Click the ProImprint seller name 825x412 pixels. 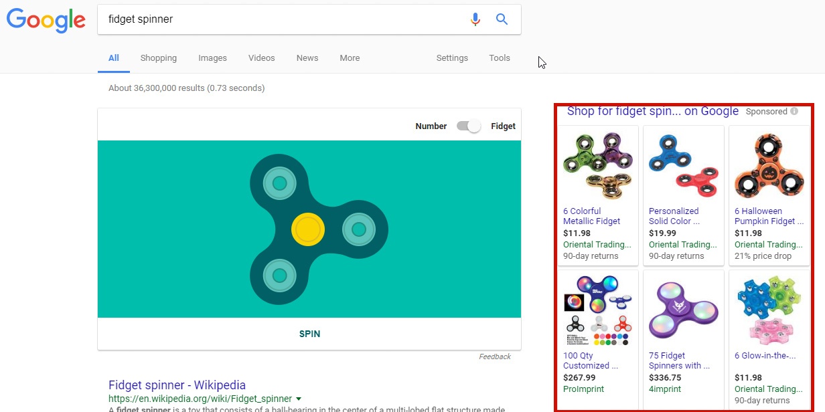click(584, 389)
